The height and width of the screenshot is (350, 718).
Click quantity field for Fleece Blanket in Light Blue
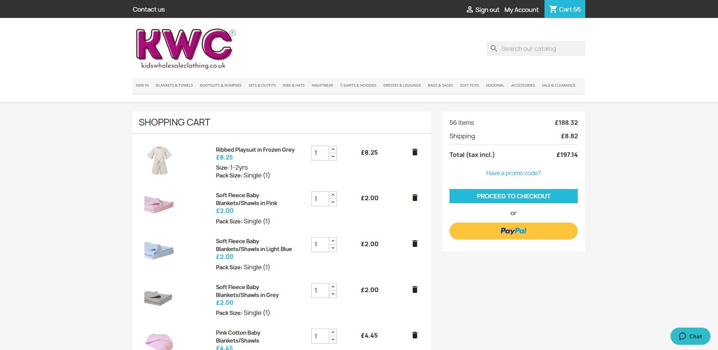(320, 245)
